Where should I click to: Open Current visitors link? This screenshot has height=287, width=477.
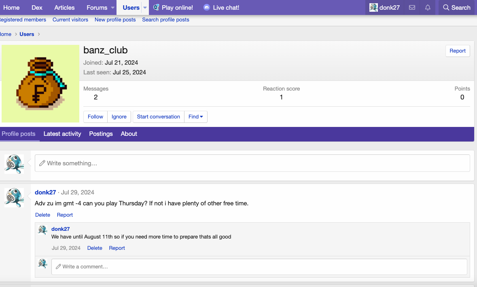tap(70, 19)
